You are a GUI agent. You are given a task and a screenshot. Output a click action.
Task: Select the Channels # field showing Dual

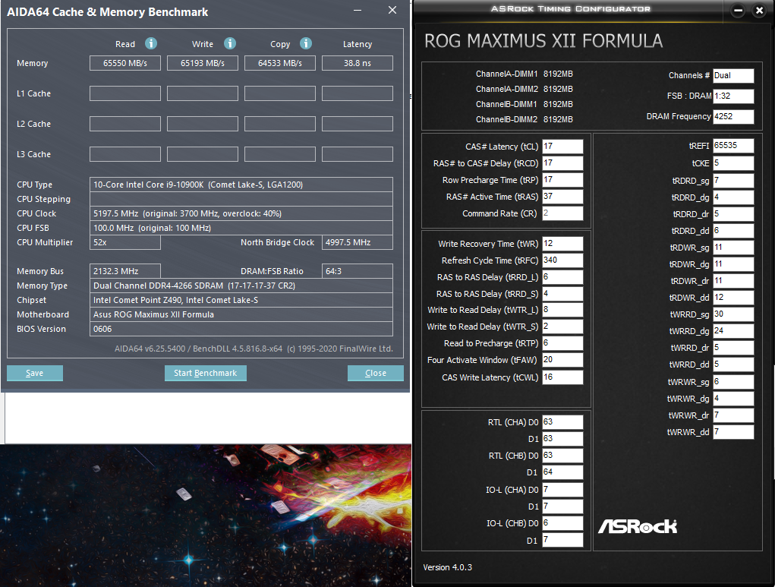[733, 75]
